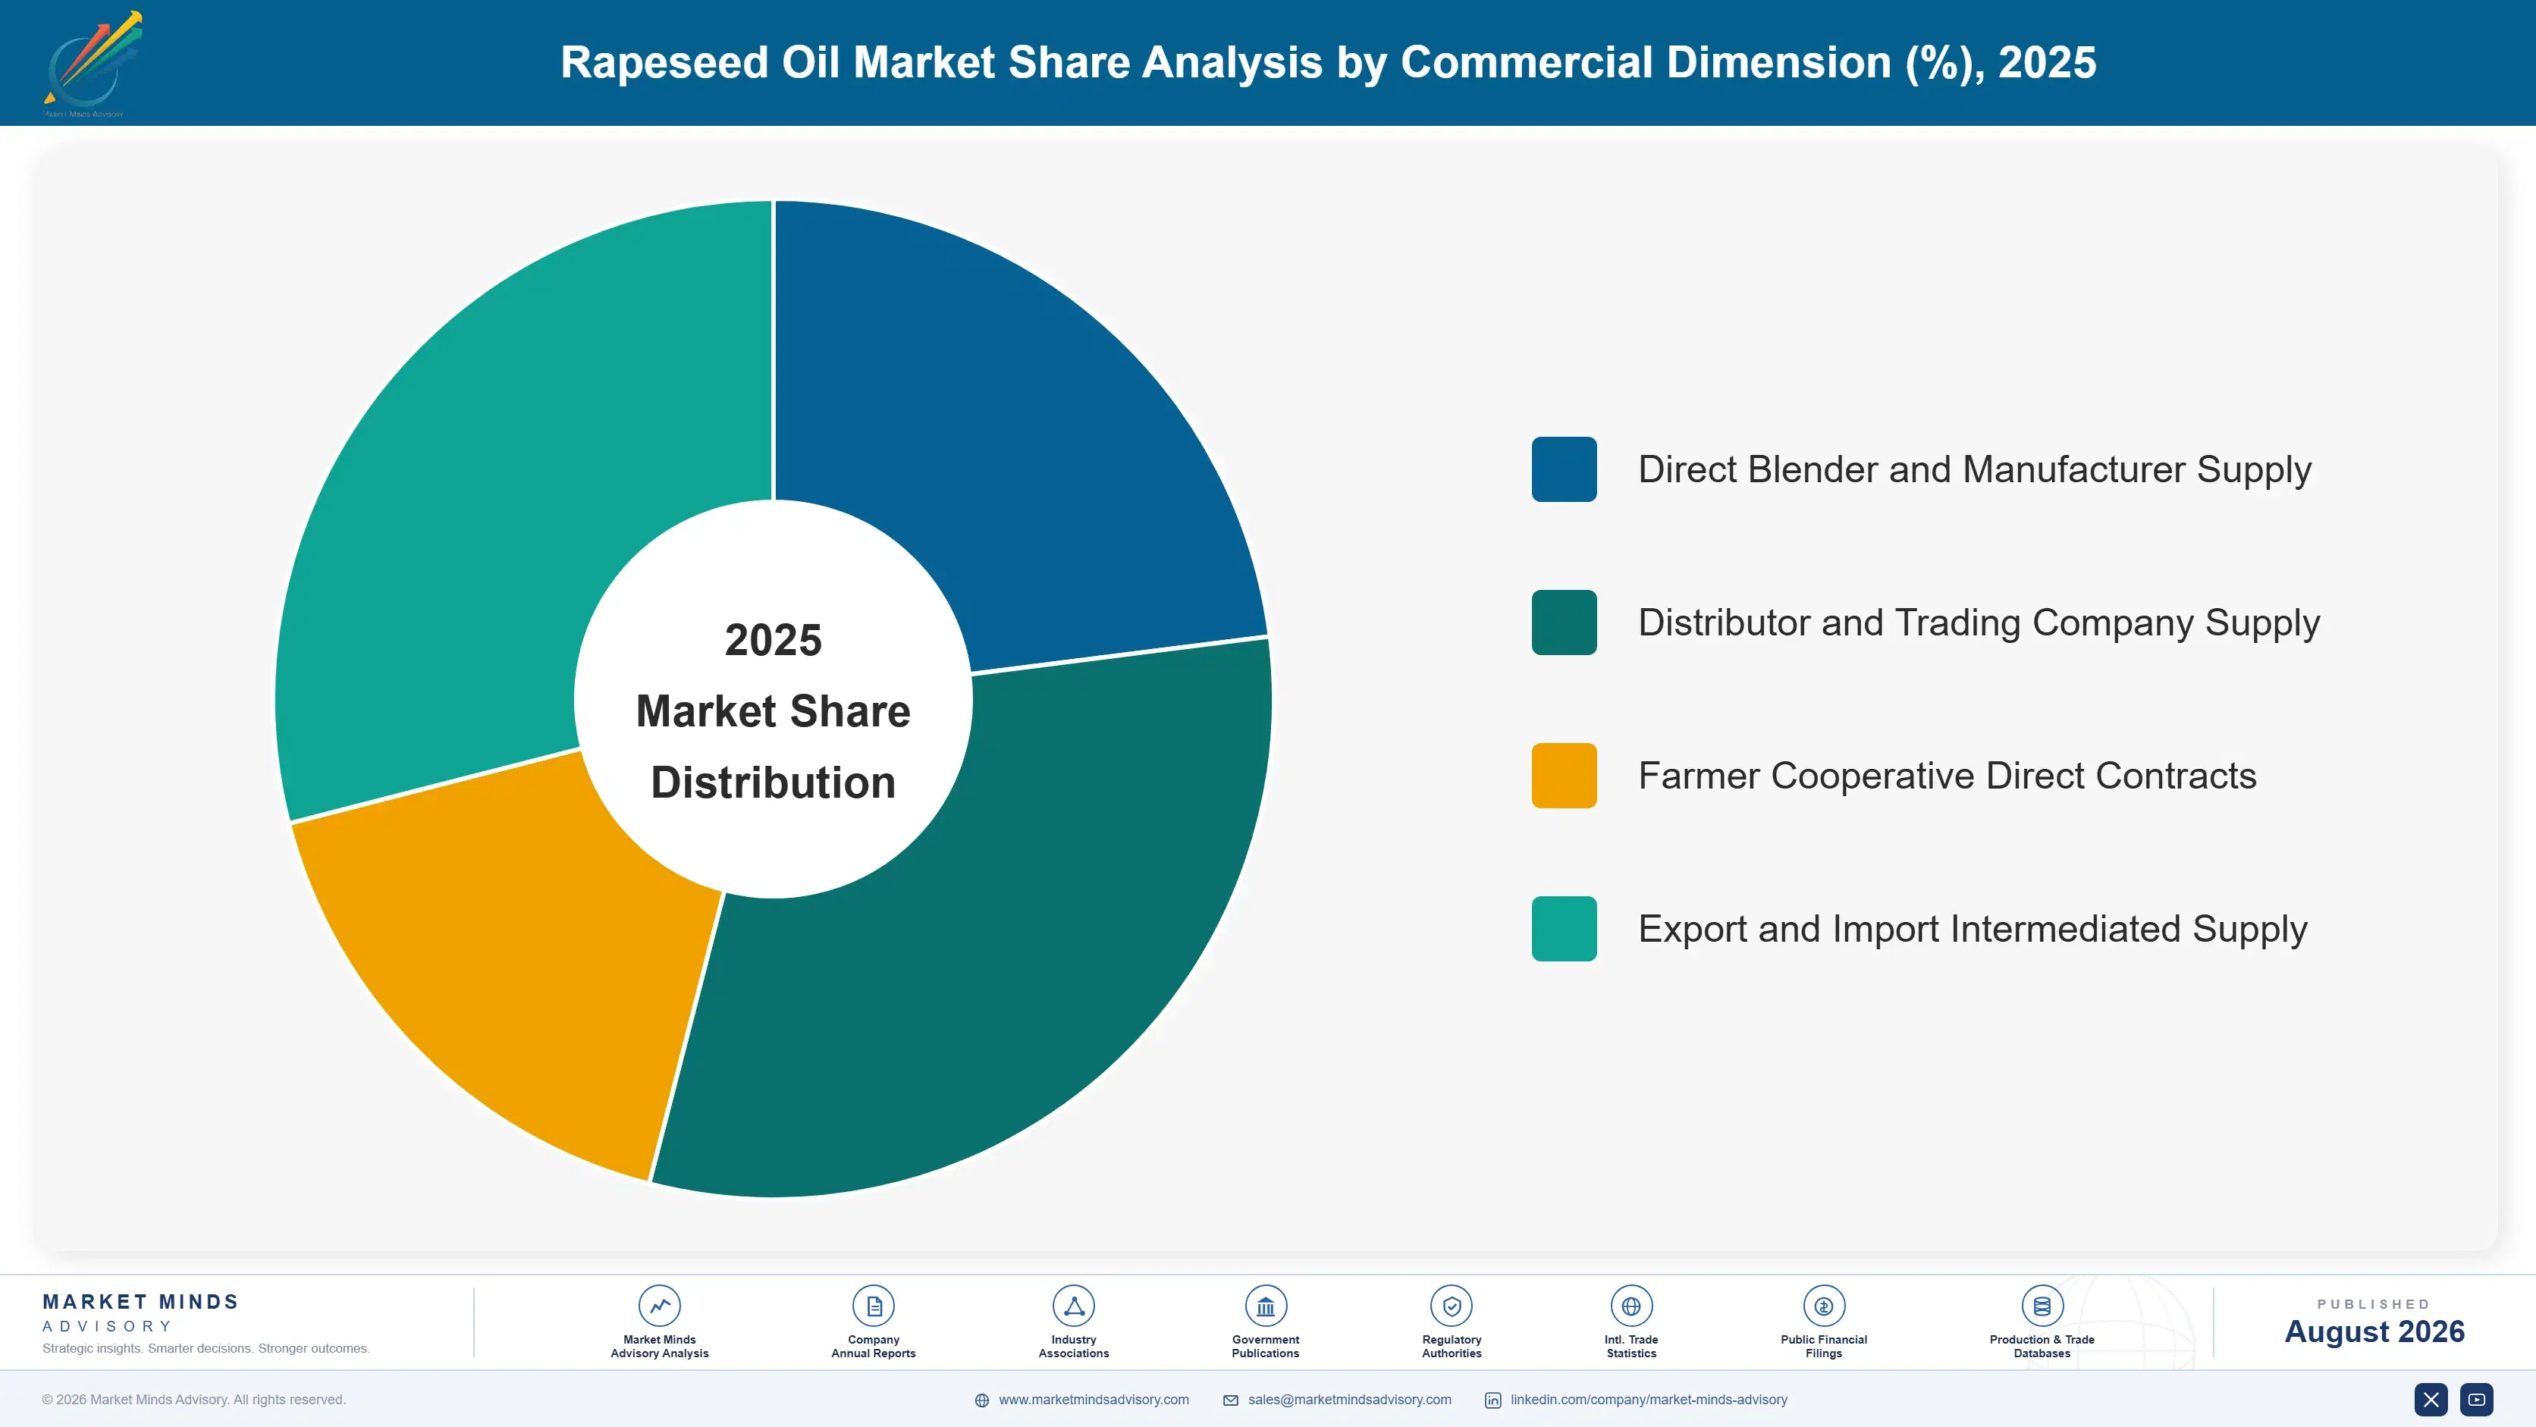Open the YouTube icon in footer
2536x1427 pixels.
coord(2477,1400)
